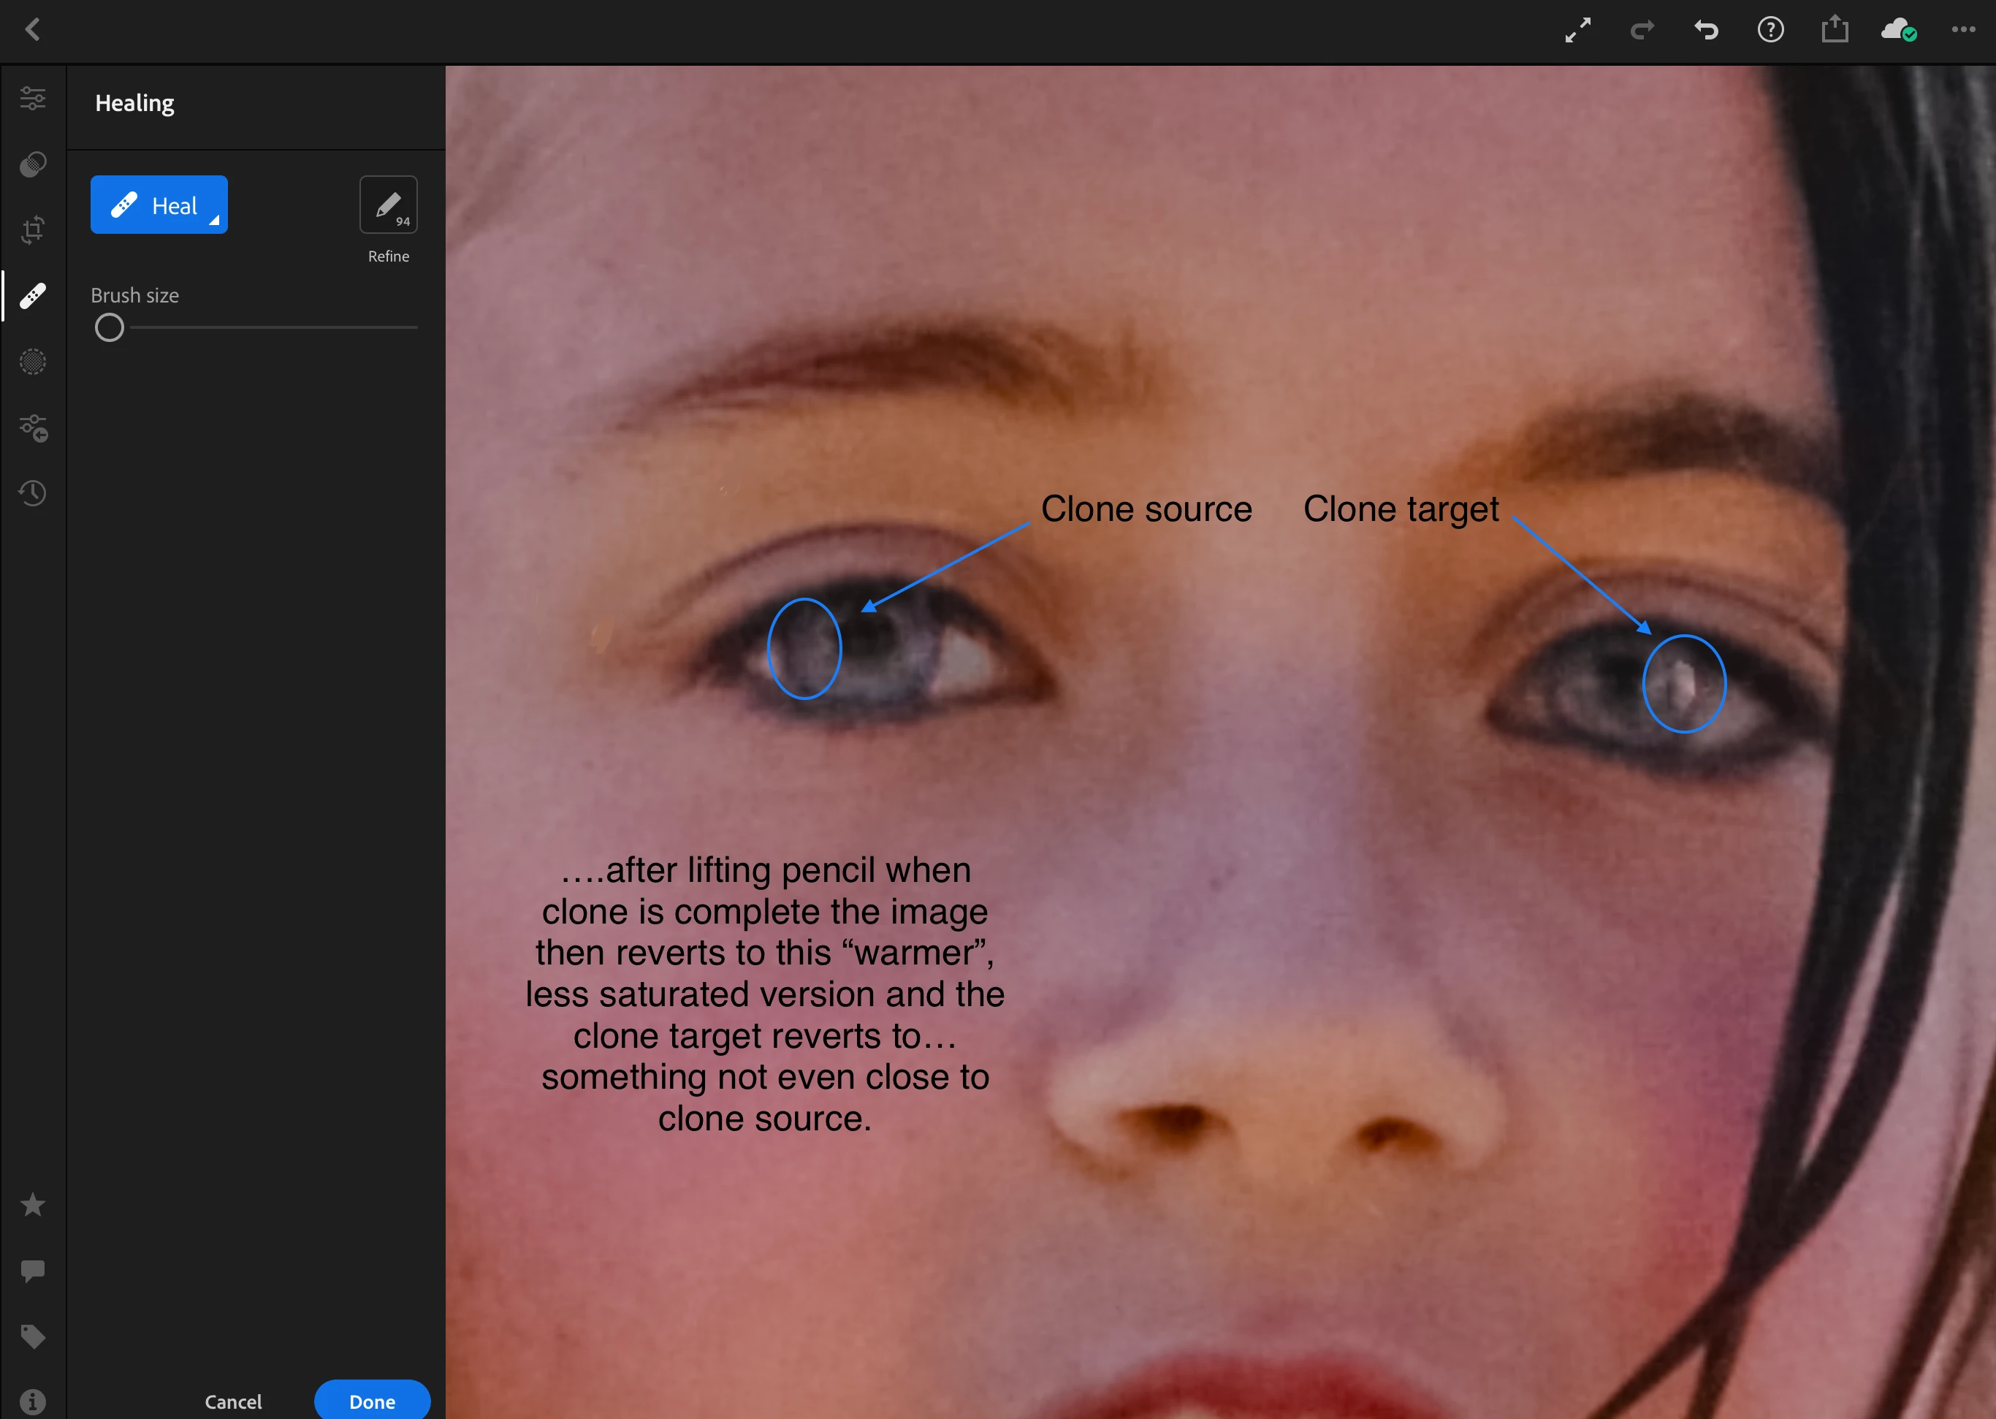This screenshot has height=1419, width=1996.
Task: Open the Share export icon
Action: point(1835,28)
